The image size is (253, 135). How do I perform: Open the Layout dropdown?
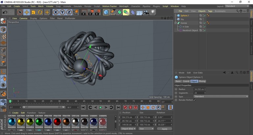click(x=237, y=6)
